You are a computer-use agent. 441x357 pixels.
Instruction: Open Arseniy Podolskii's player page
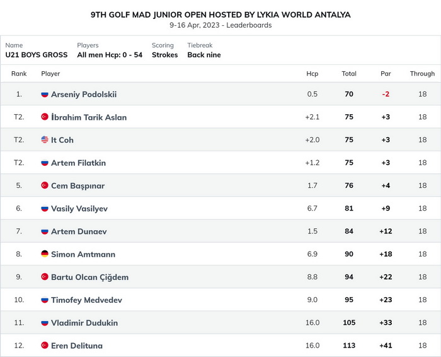(x=84, y=95)
